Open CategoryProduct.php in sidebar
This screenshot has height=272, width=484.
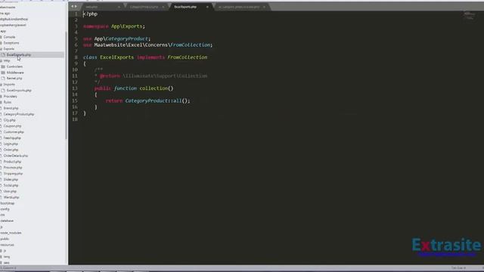click(x=18, y=114)
